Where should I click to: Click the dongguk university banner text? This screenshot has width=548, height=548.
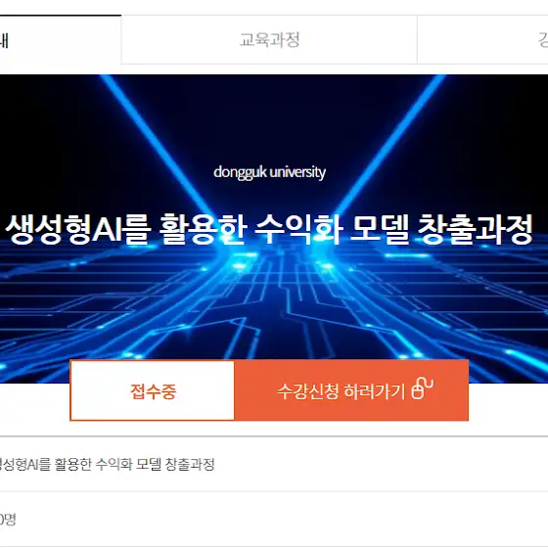269,172
